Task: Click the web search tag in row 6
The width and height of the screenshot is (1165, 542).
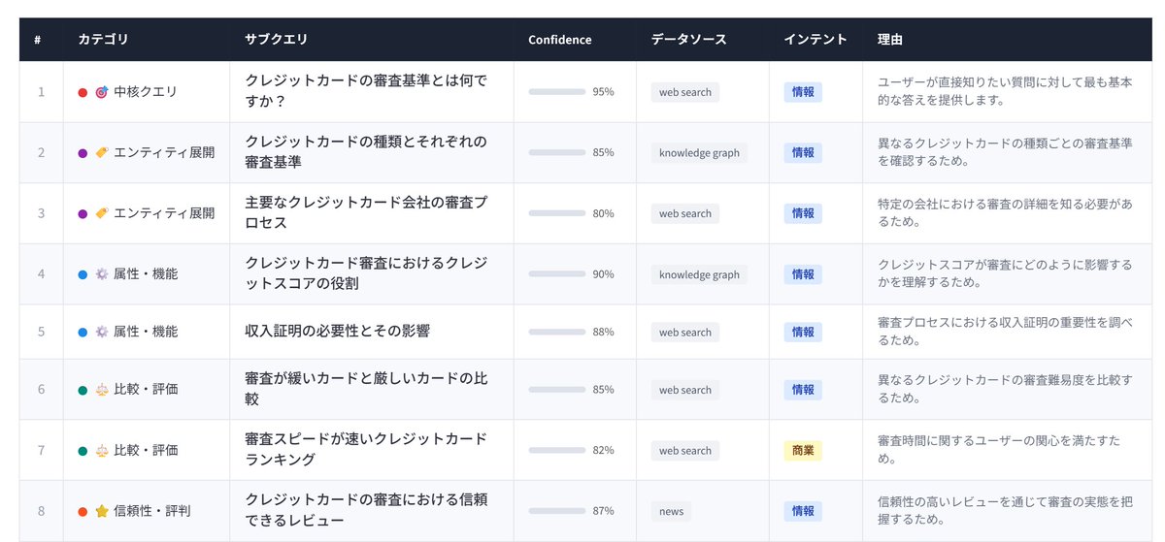Action: click(685, 390)
